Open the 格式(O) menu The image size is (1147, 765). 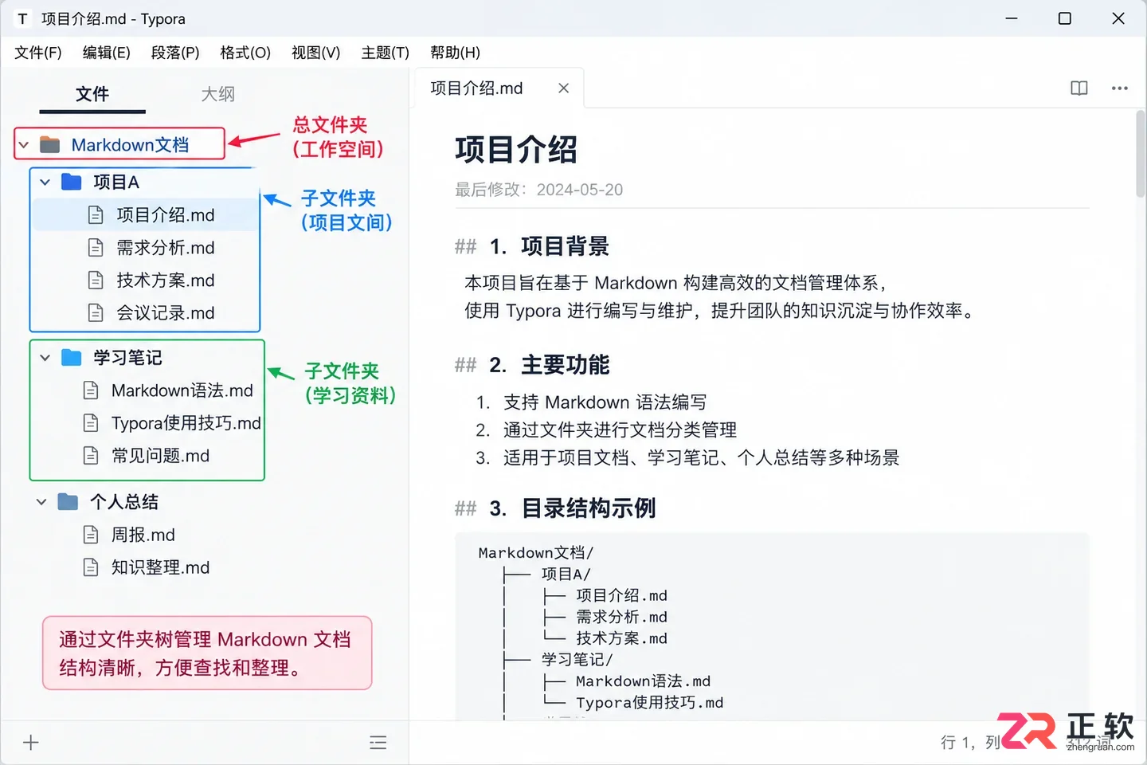click(x=245, y=53)
